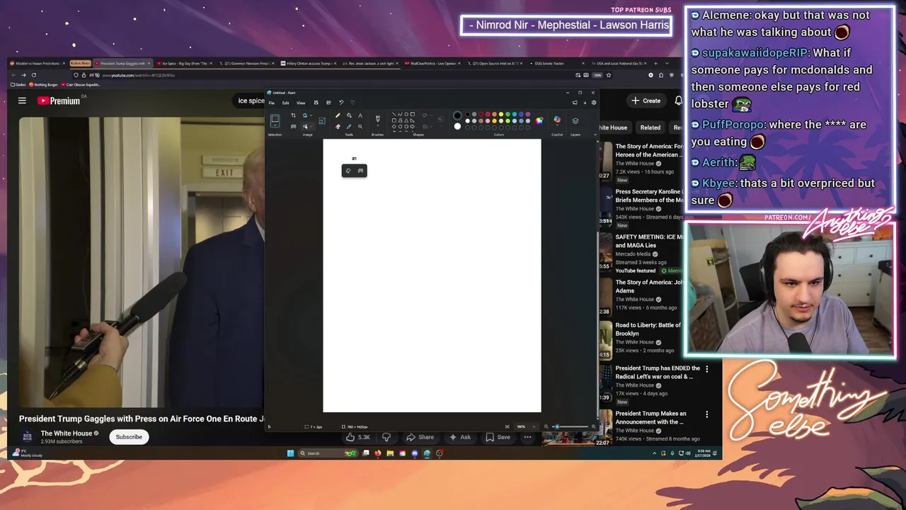906x510 pixels.
Task: Select the Fill bucket tool in Paint
Action: point(349,115)
